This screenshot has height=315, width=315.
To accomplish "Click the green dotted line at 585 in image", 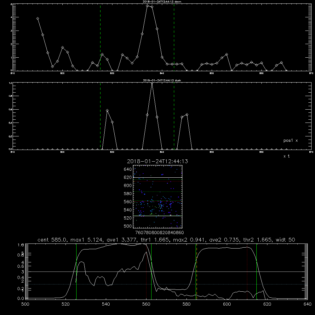I will [x=157, y=192].
